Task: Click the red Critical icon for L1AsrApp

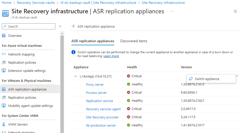Action: (129, 76)
